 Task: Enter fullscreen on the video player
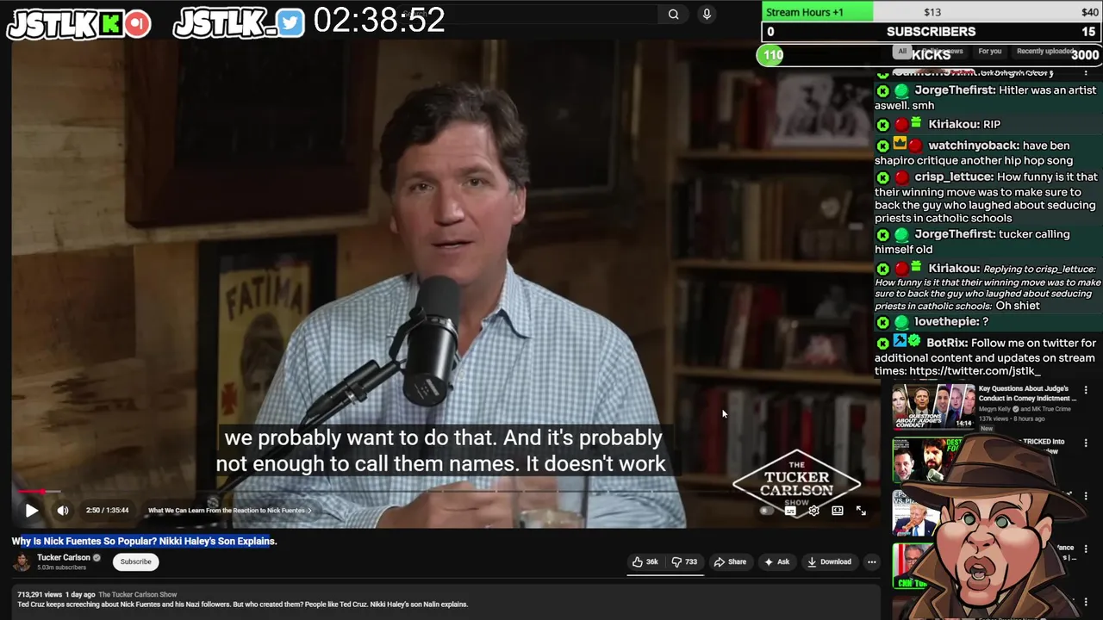[x=861, y=511]
